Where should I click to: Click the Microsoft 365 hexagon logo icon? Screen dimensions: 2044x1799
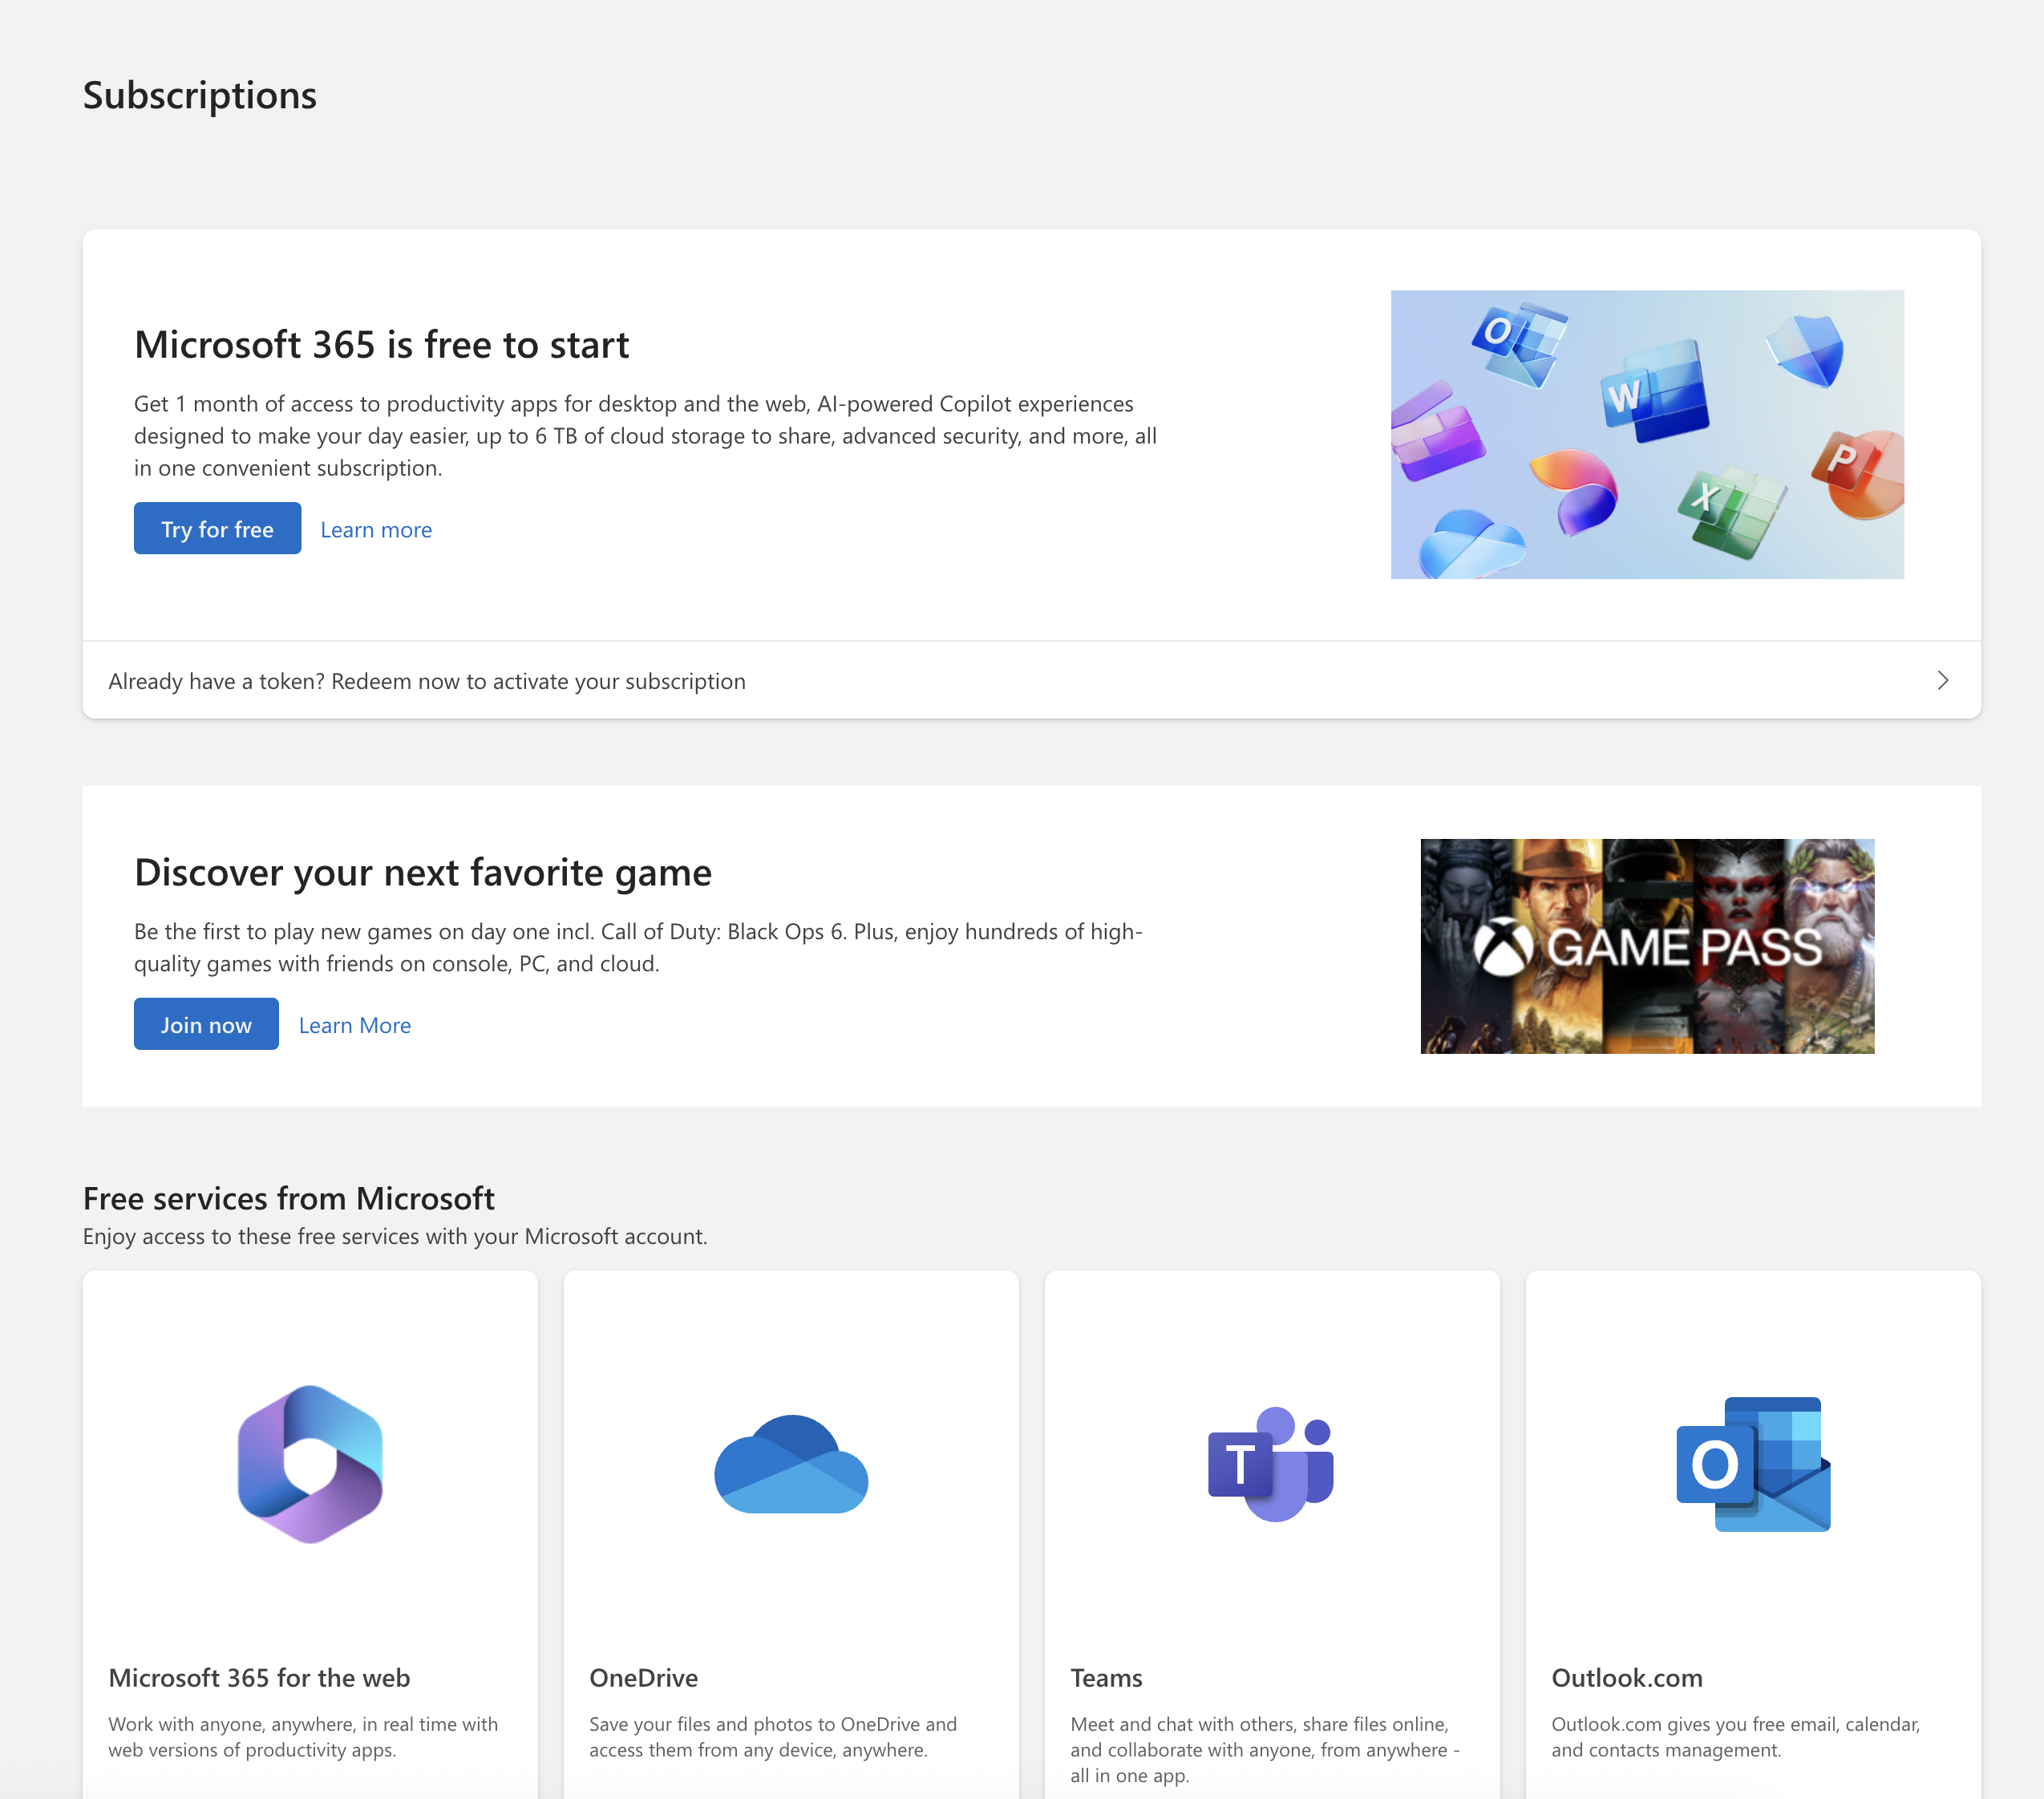[310, 1464]
